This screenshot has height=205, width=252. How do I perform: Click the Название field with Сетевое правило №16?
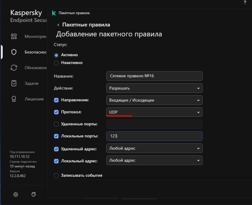coord(154,76)
